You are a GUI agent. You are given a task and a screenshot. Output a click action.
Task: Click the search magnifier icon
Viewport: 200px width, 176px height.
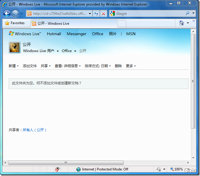(187, 13)
